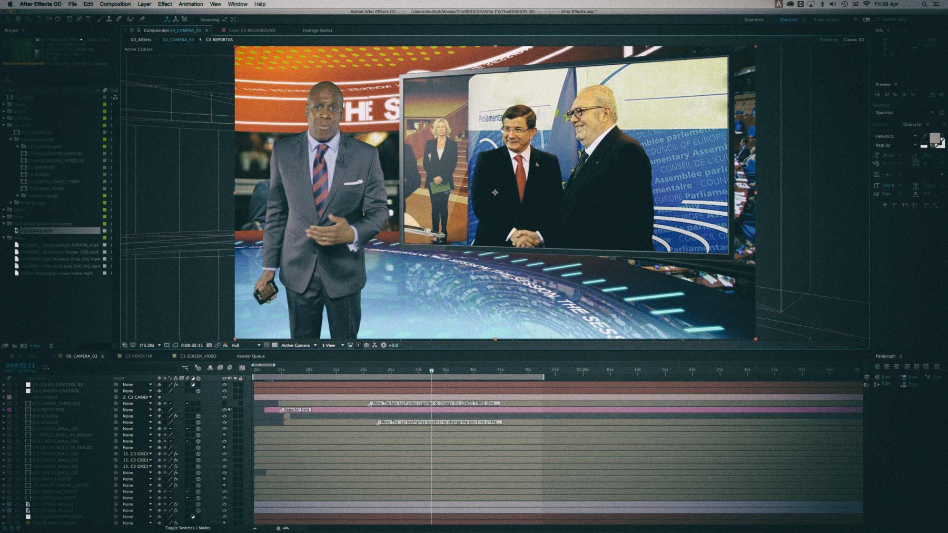The width and height of the screenshot is (948, 533).
Task: Select the Zoom tool
Action: click(28, 19)
